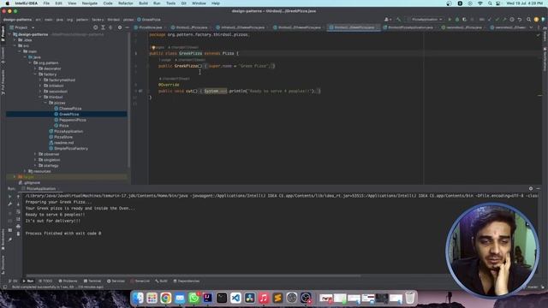The height and width of the screenshot is (308, 548).
Task: Click pizzas in the breadcrumb path
Action: 128,20
